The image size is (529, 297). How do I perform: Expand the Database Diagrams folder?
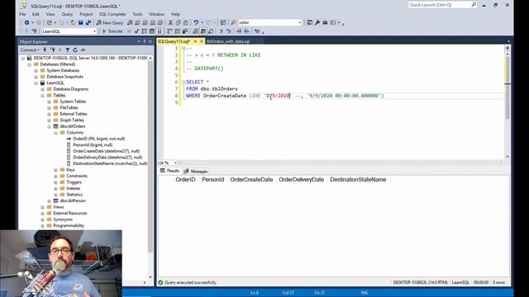click(x=43, y=89)
